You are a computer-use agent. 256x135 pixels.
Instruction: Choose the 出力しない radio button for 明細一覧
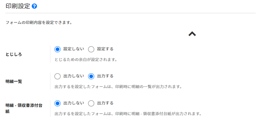tap(57, 76)
